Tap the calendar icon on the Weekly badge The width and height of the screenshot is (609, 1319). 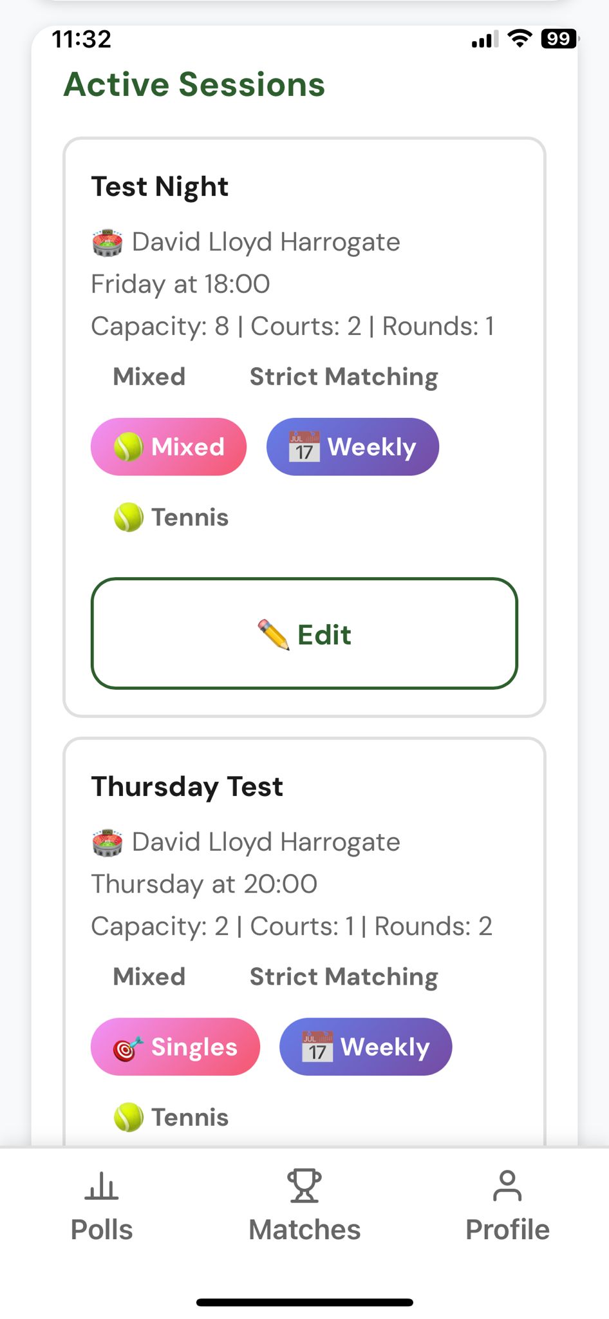[x=303, y=446]
